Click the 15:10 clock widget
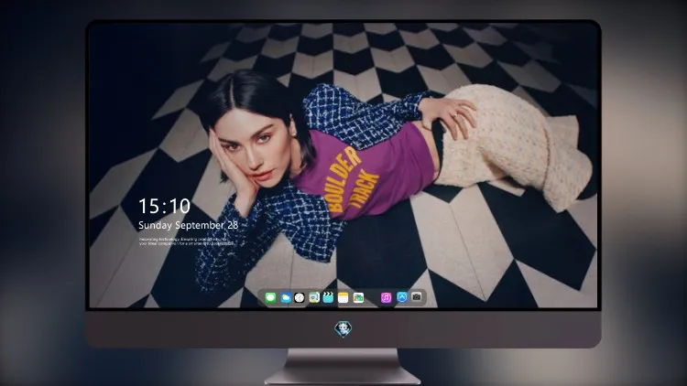687x386 pixels. click(164, 206)
